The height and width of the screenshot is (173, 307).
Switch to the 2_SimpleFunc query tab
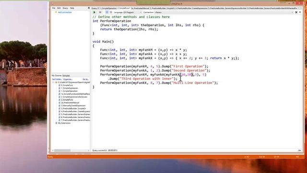click(124, 8)
